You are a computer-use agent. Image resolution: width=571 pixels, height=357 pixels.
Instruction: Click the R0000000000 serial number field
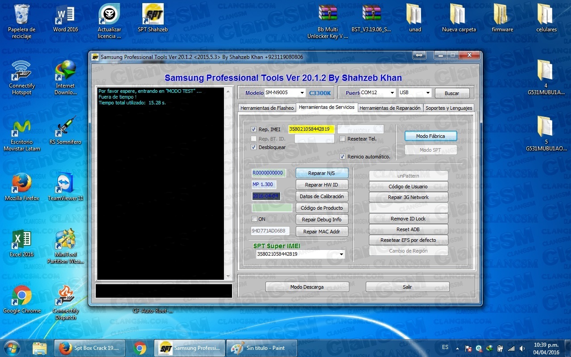tap(269, 173)
